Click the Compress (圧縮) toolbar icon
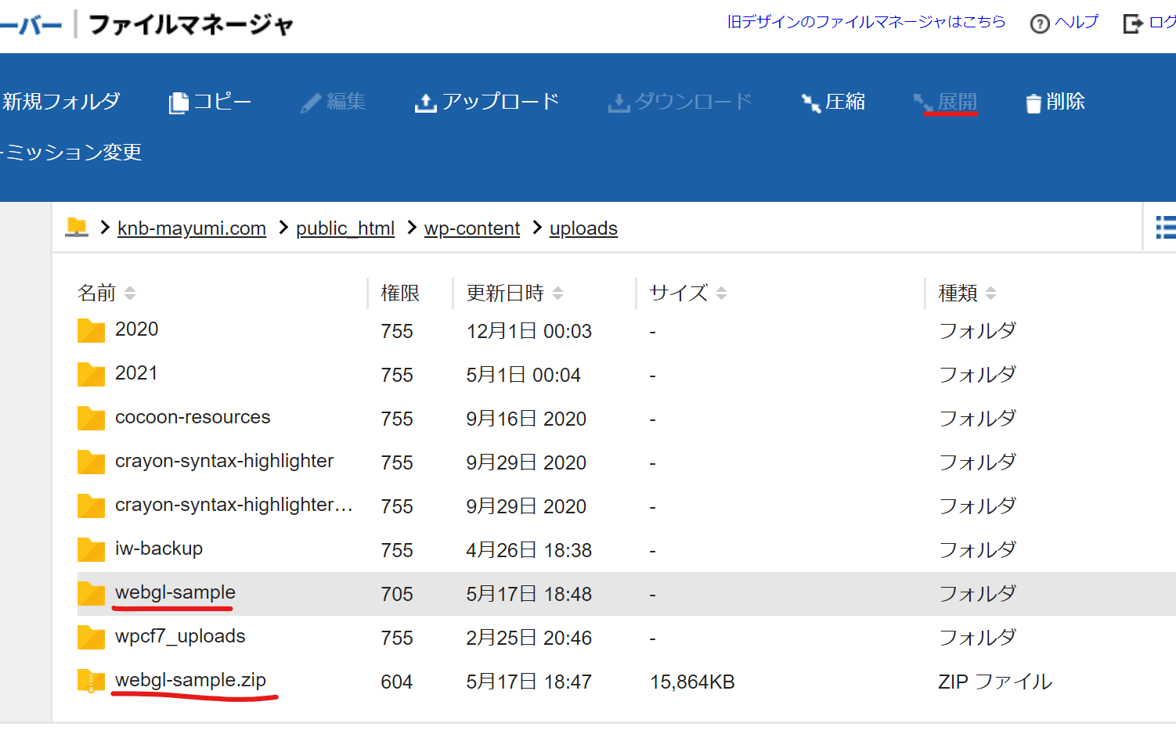The height and width of the screenshot is (752, 1176). coord(810,103)
